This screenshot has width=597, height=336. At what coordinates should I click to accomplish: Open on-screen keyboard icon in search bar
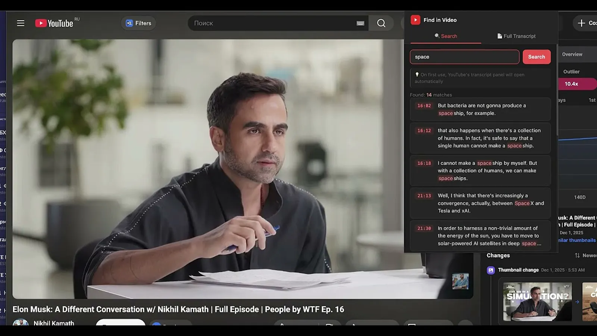click(x=360, y=23)
